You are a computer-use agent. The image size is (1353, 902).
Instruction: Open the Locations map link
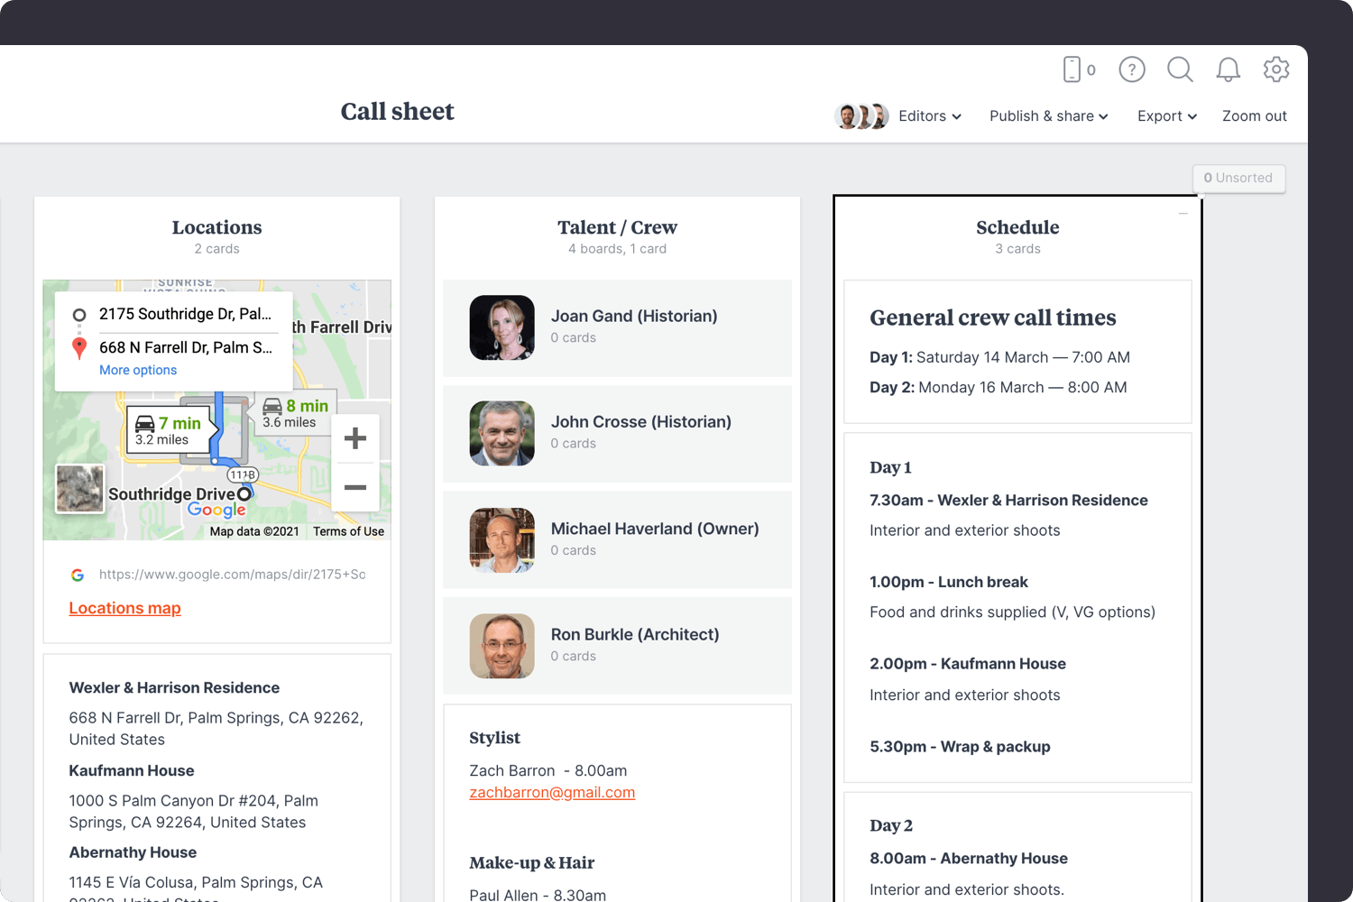124,608
